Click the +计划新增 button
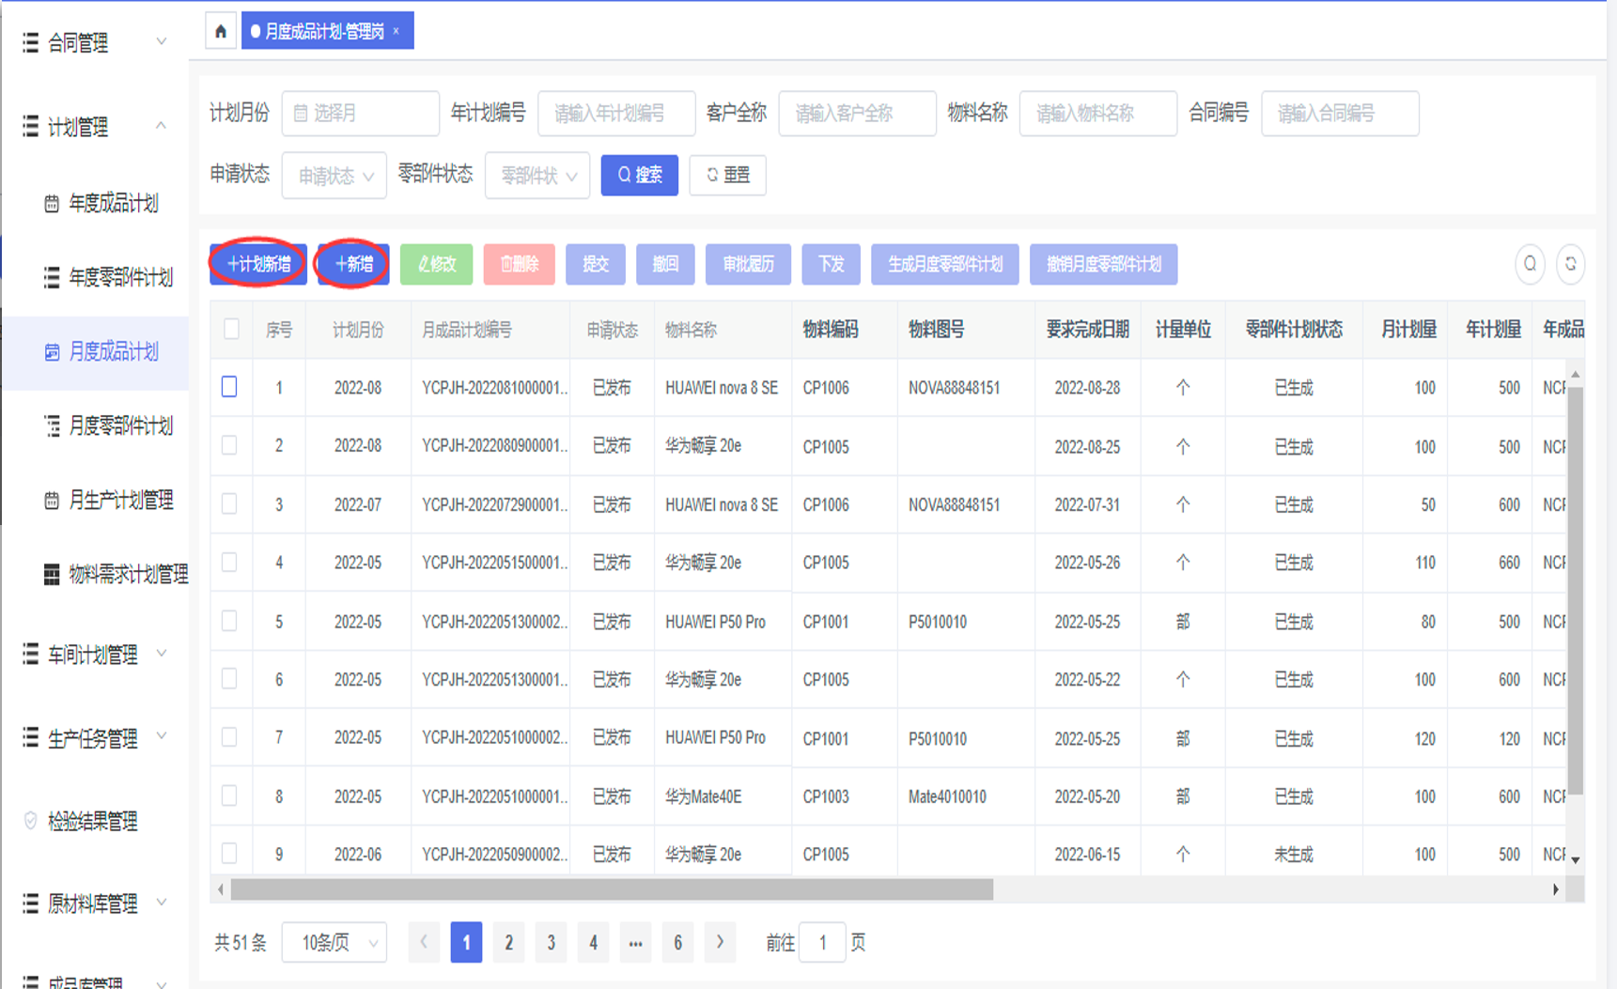Image resolution: width=1617 pixels, height=989 pixels. [x=258, y=264]
